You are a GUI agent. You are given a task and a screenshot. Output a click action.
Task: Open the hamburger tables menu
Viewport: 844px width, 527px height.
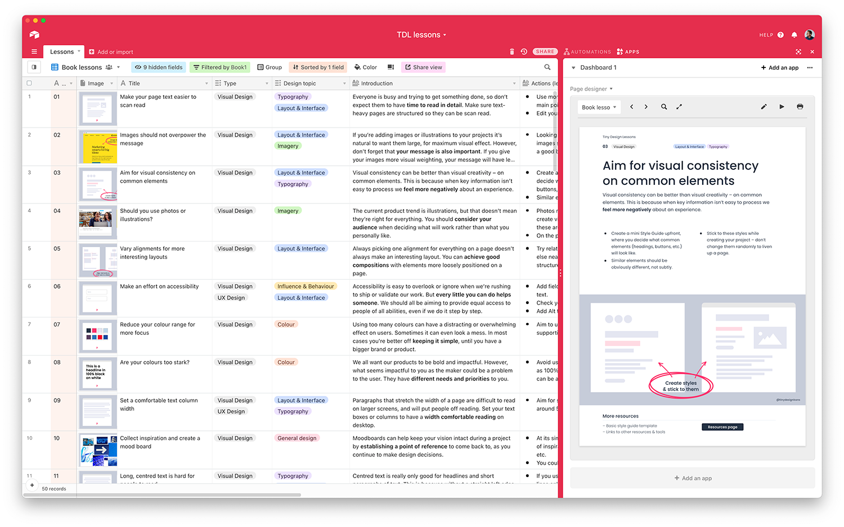click(34, 52)
